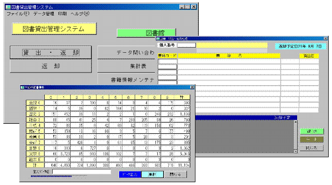Select the 絵本 E row header
The height and width of the screenshot is (185, 332).
tap(35, 160)
